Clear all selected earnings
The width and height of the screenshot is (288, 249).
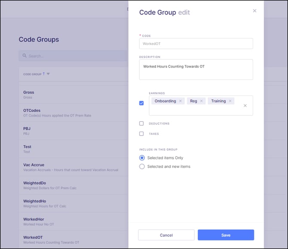click(x=245, y=106)
